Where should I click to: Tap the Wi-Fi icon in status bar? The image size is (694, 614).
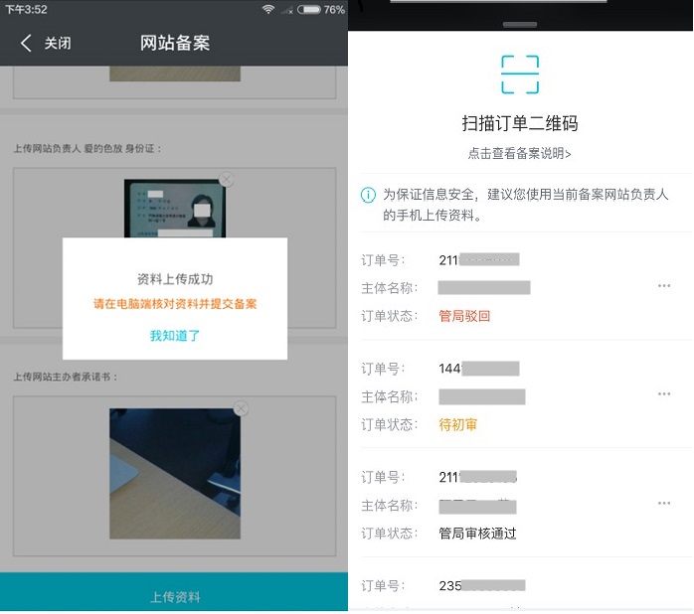[x=268, y=9]
